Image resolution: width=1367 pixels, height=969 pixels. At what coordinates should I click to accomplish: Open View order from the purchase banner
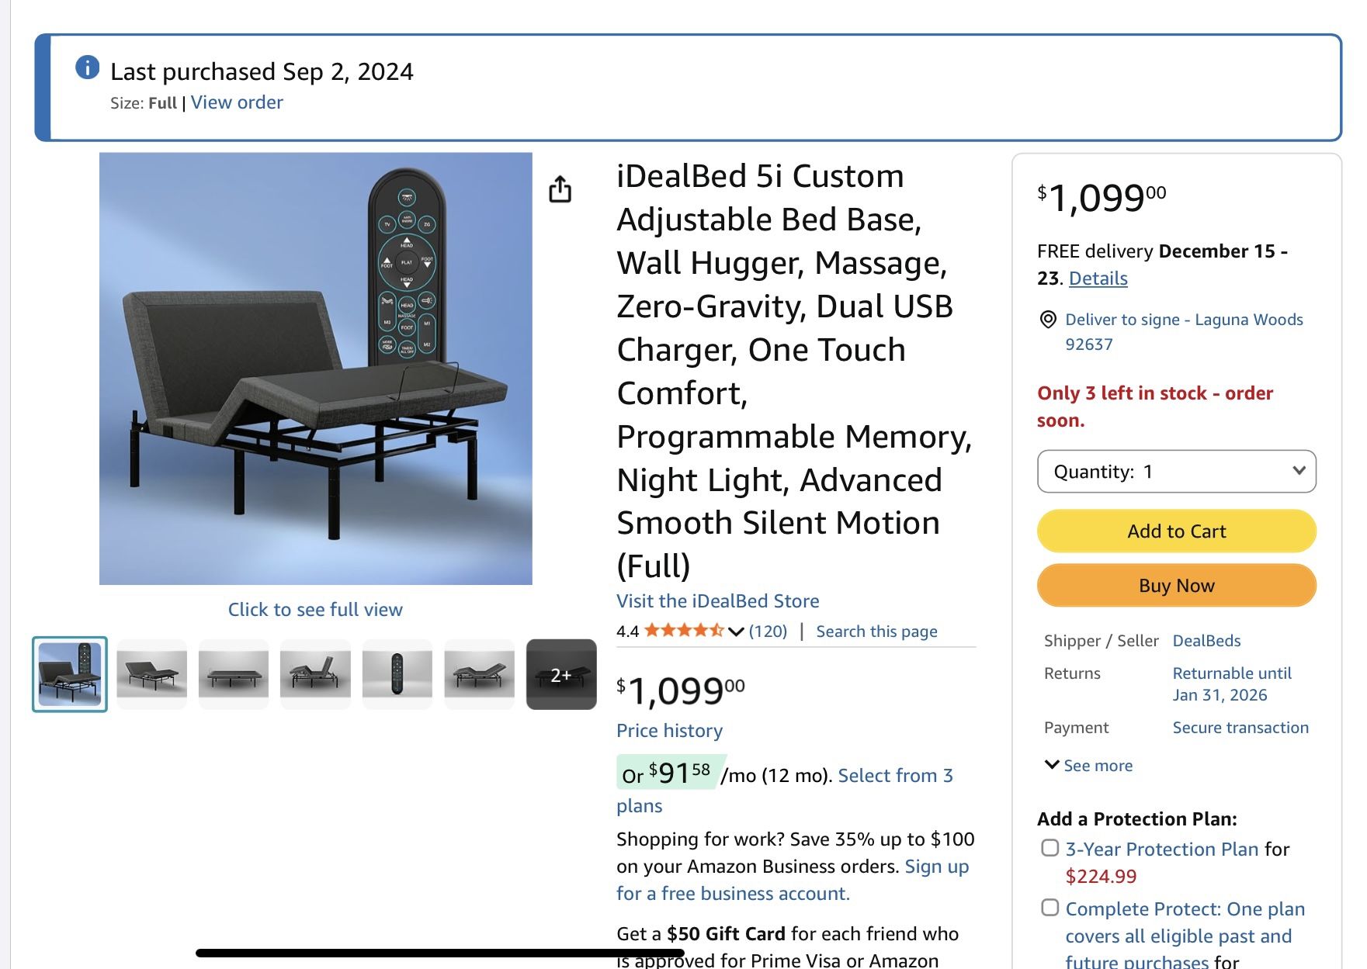(236, 102)
